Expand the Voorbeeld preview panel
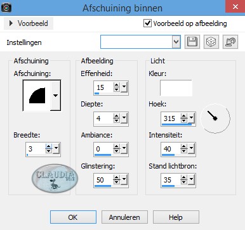Image resolution: width=245 pixels, height=230 pixels. coord(29,23)
